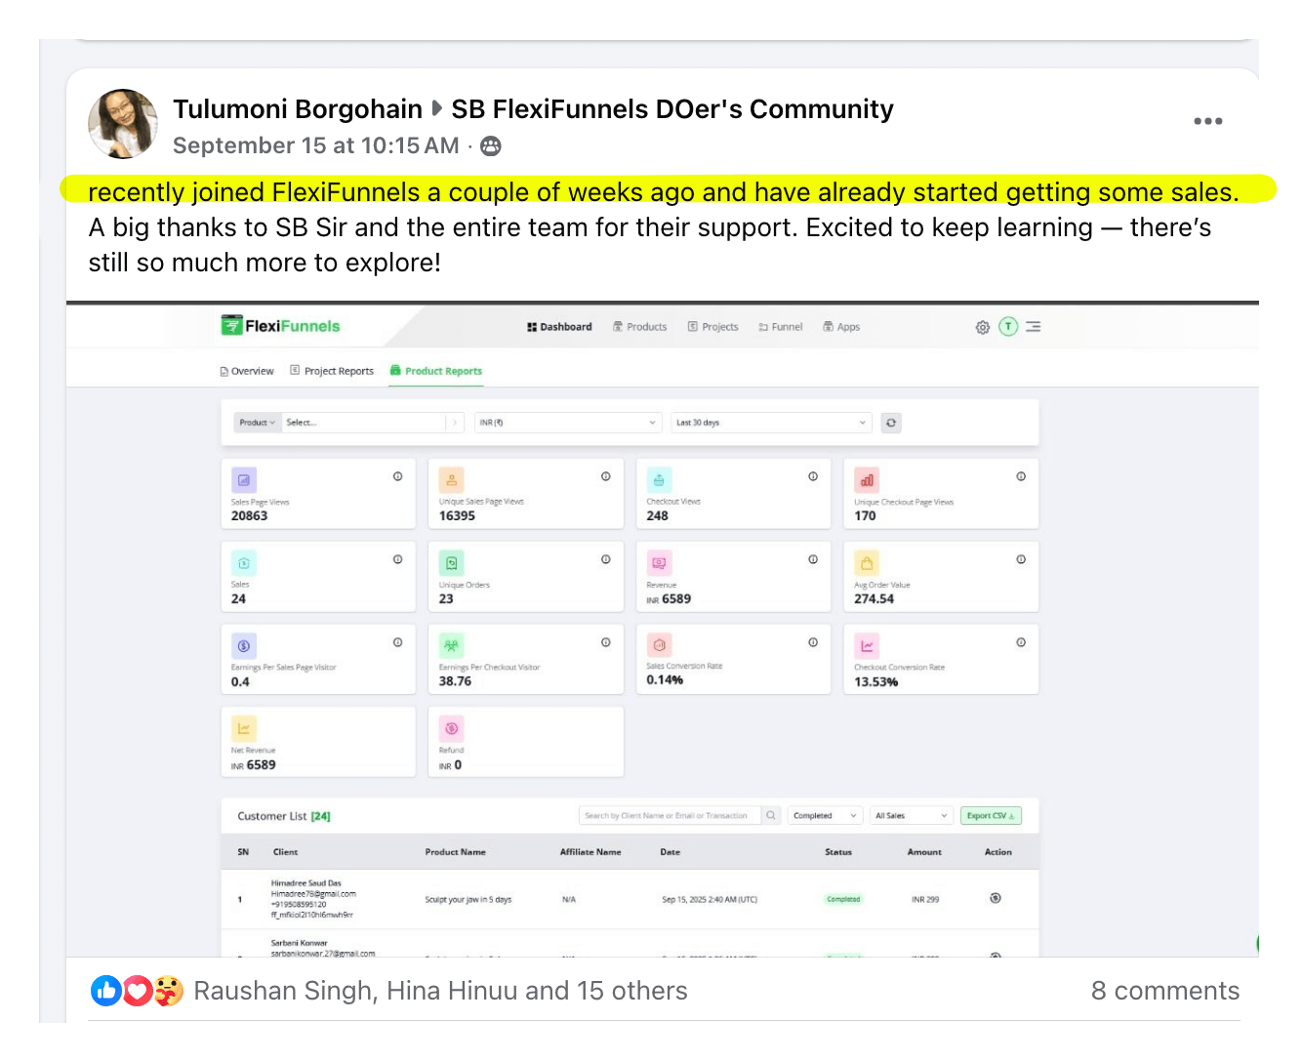The height and width of the screenshot is (1062, 1302).
Task: Click the info icon on the Revenue card
Action: (813, 559)
